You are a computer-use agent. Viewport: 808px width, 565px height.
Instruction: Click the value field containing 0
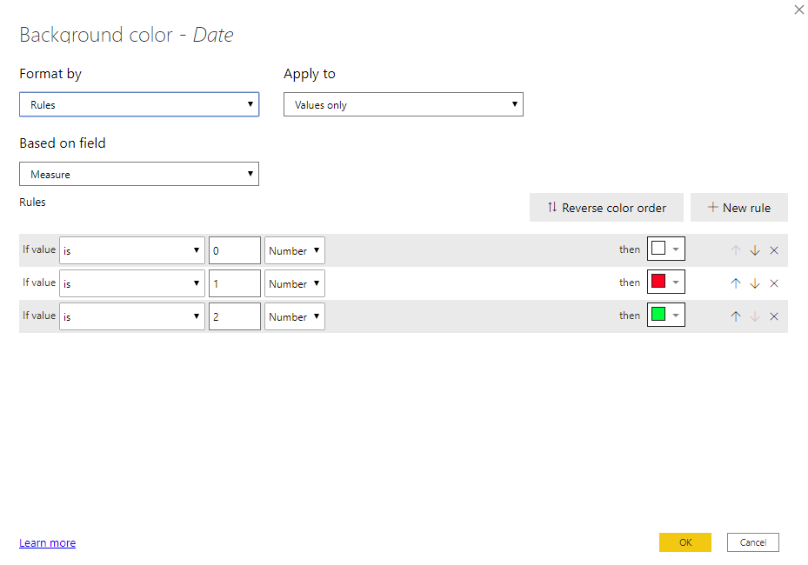click(x=235, y=250)
